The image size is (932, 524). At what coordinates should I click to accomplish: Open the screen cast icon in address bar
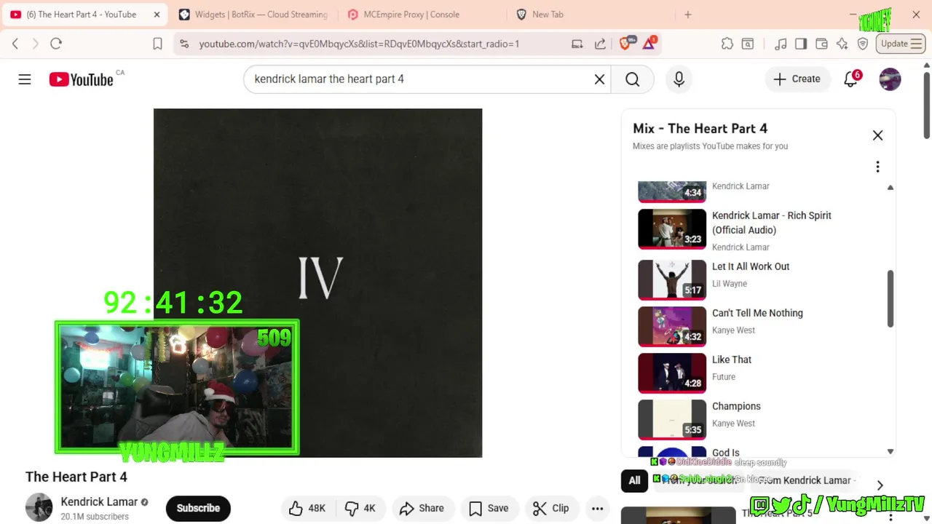577,44
